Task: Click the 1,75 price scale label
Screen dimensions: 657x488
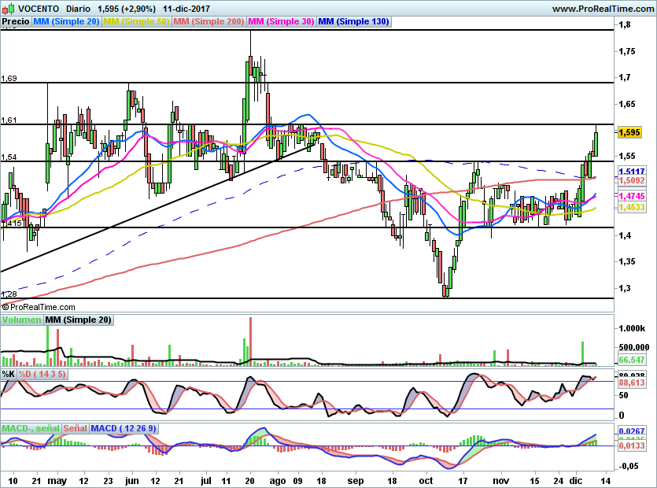Action: coord(627,52)
